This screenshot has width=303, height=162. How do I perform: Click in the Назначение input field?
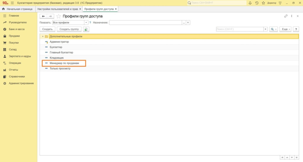[x=145, y=22]
